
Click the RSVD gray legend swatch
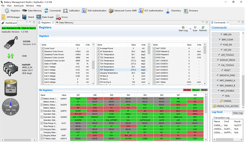[x=204, y=90]
